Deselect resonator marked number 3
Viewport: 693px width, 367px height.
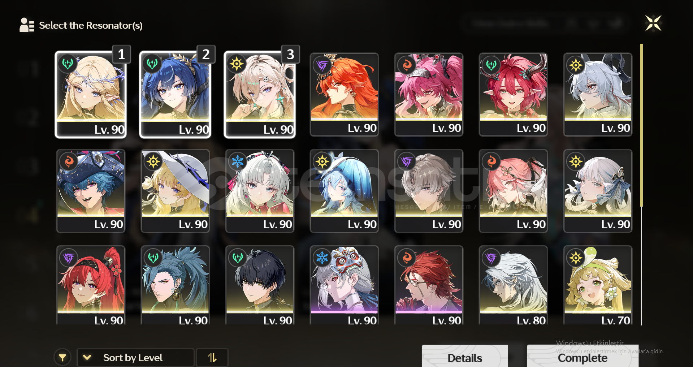pos(260,94)
